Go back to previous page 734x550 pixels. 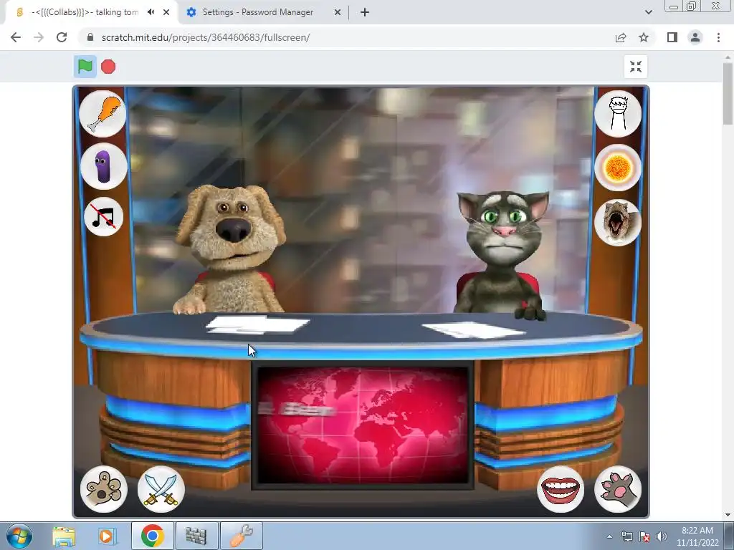[16, 37]
